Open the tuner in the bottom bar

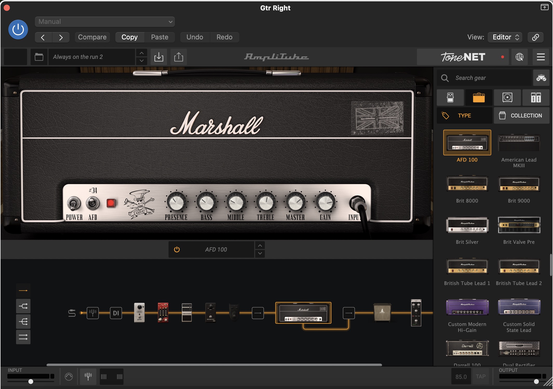(88, 376)
